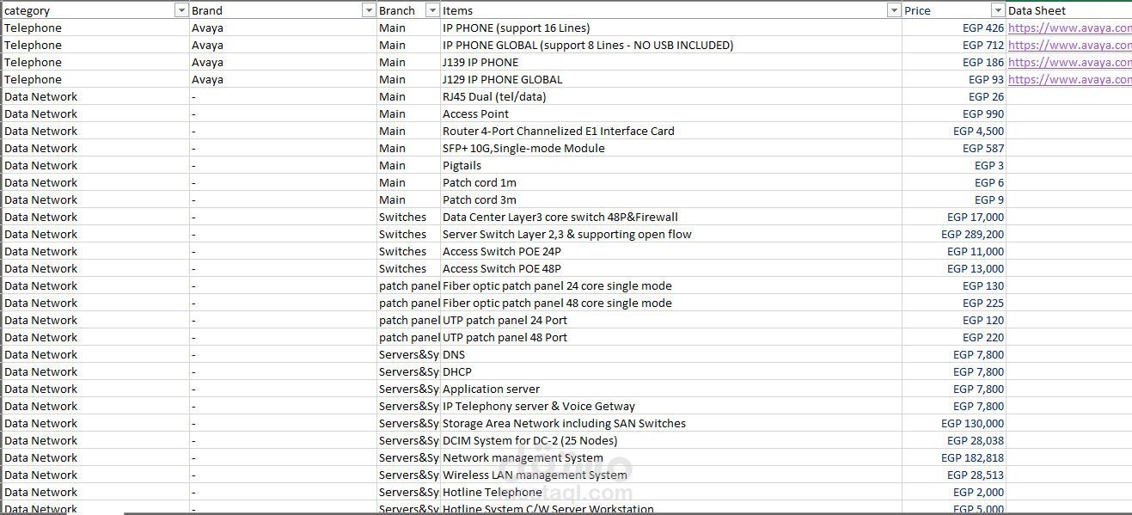Screen dimensions: 1132x515
Task: Open the Brand column filter dropdown
Action: (369, 10)
